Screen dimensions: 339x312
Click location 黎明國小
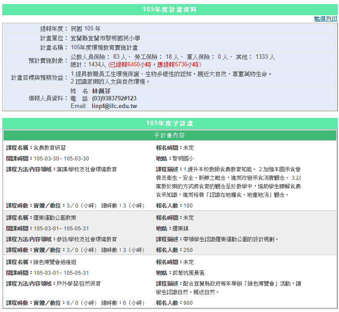click(183, 159)
